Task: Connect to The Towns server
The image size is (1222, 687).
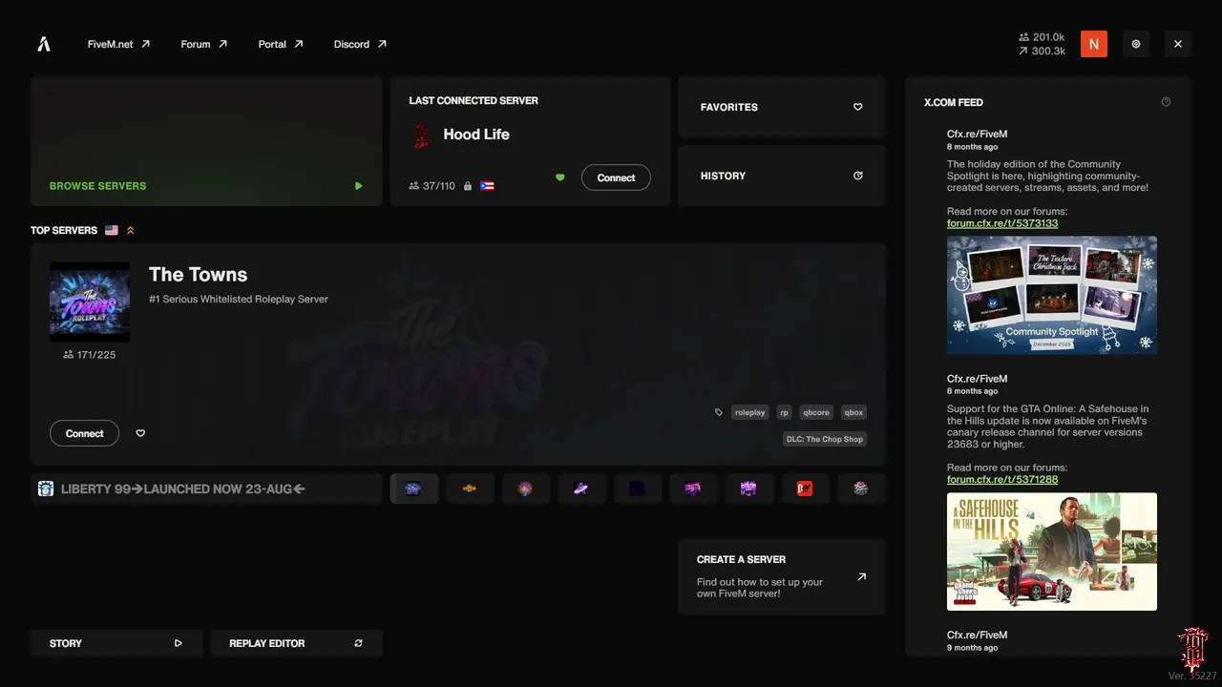Action: coord(84,433)
